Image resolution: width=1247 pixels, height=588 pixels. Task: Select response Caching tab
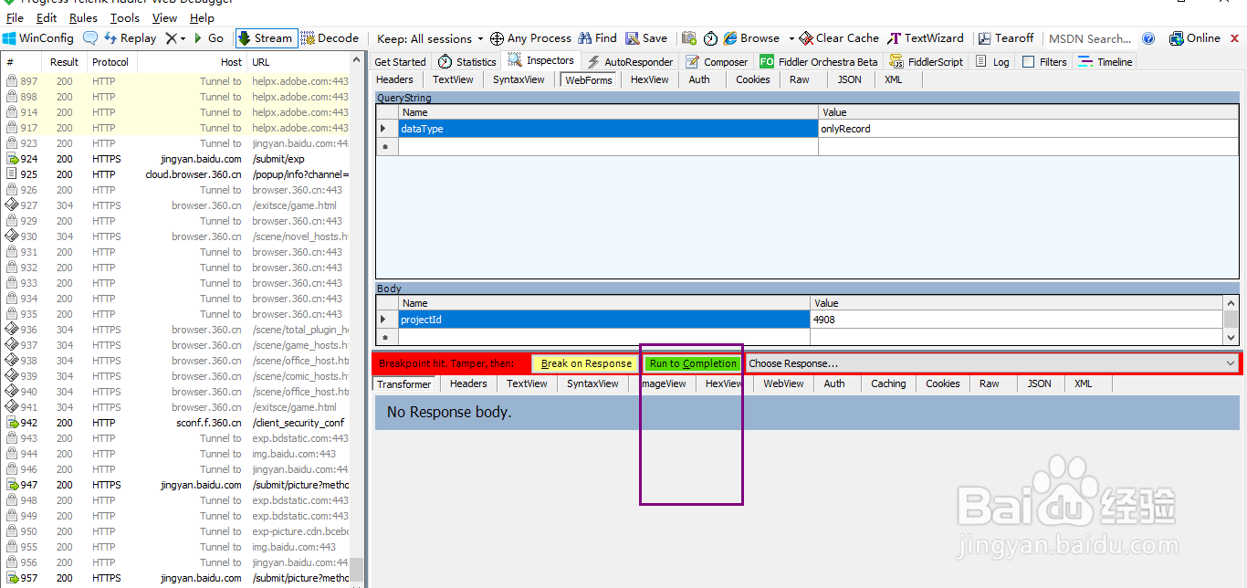pos(888,384)
